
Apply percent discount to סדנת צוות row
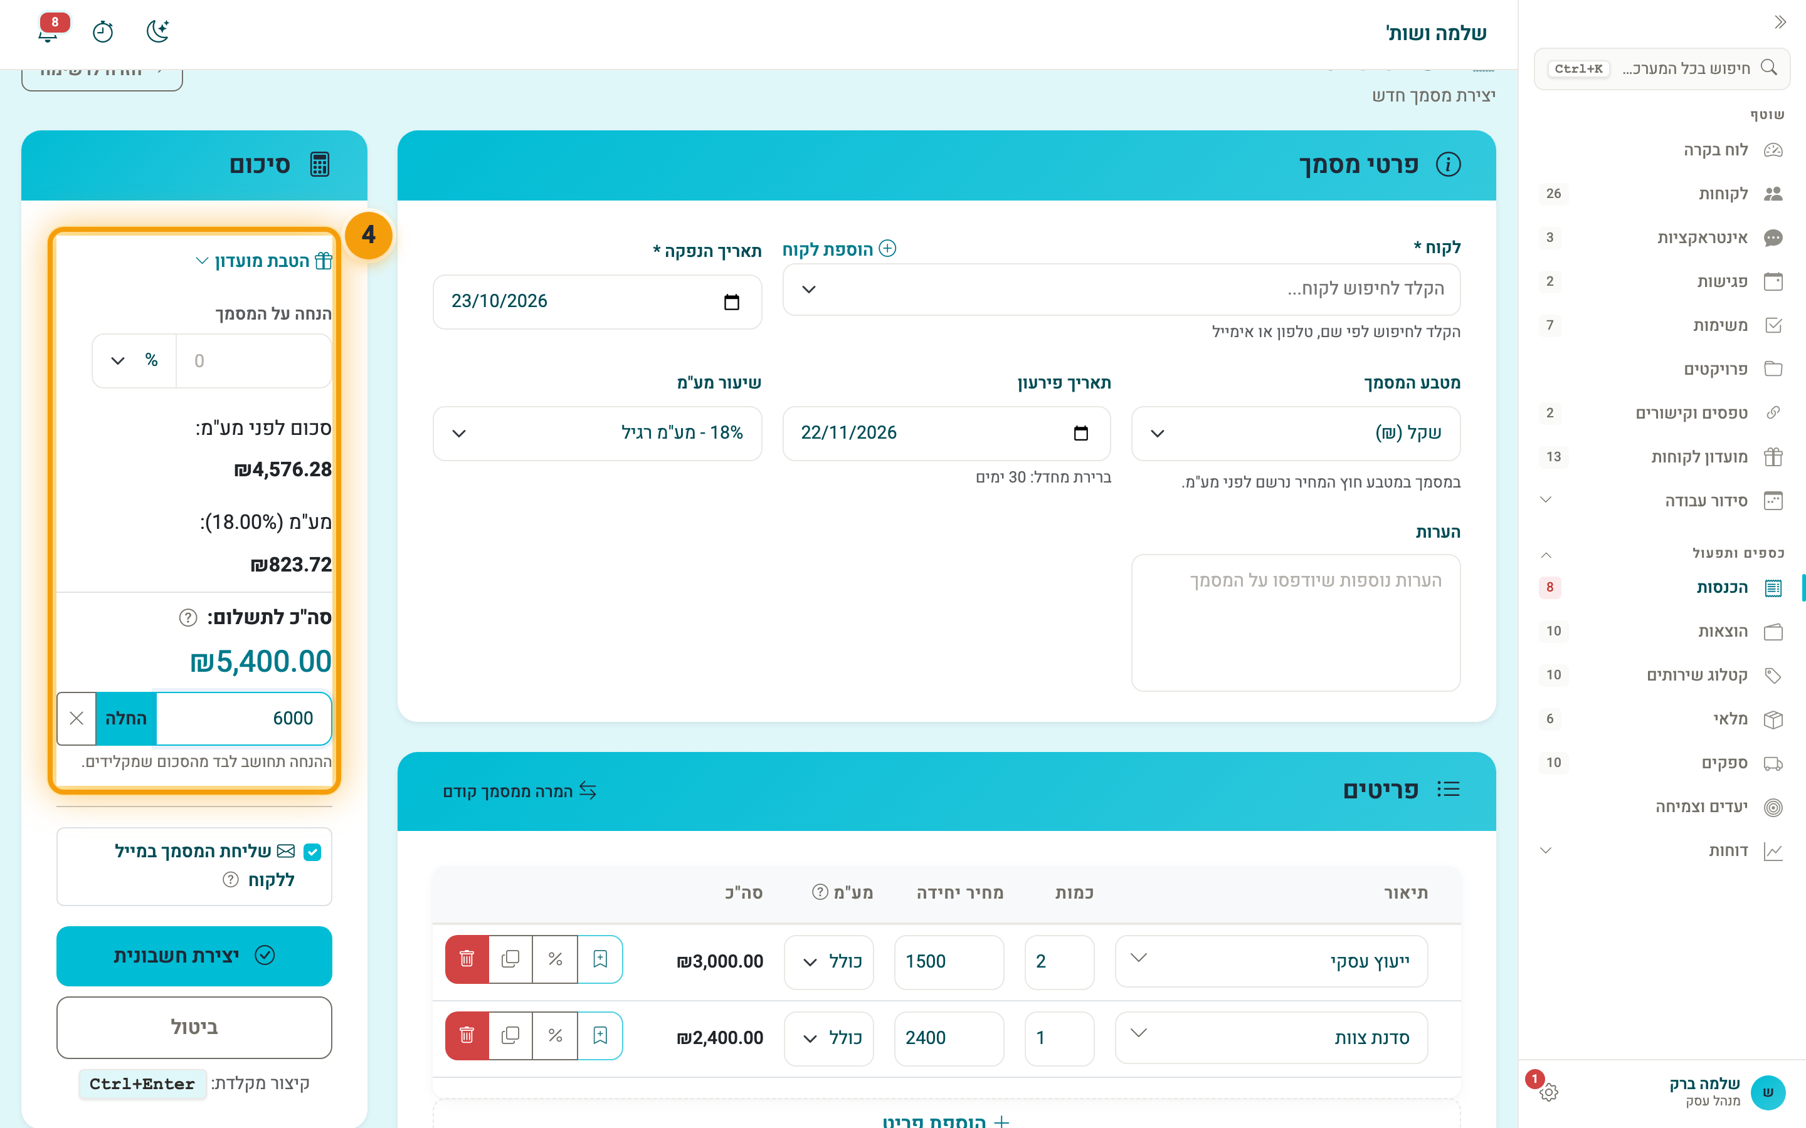click(555, 1035)
